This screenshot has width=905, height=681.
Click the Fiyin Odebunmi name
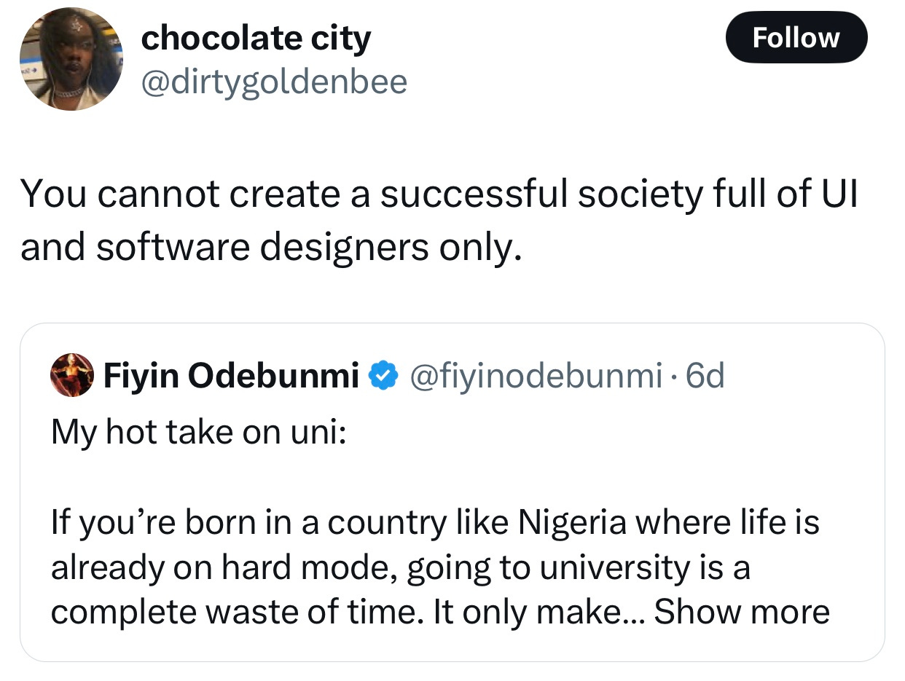click(x=232, y=376)
